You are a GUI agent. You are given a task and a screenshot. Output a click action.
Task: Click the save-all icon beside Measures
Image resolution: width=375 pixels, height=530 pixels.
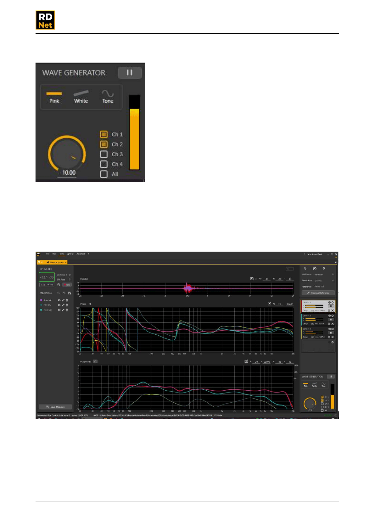[x=70, y=293]
